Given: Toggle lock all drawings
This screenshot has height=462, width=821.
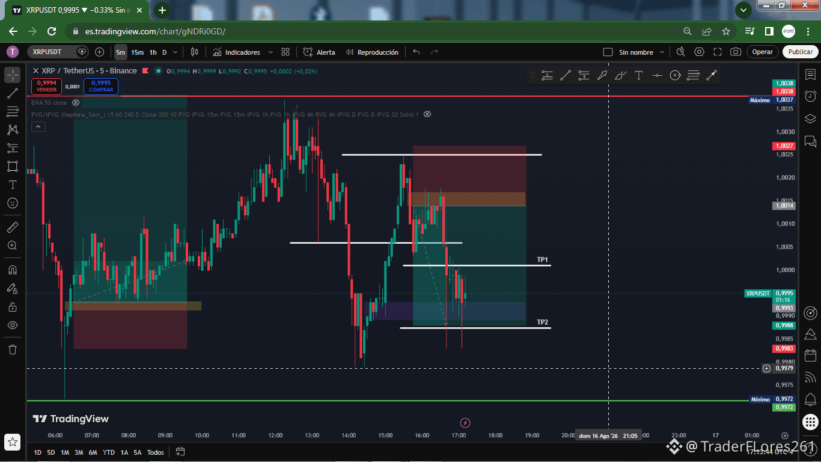Looking at the screenshot, I should [13, 307].
